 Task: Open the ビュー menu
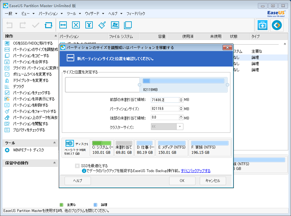(x=28, y=14)
